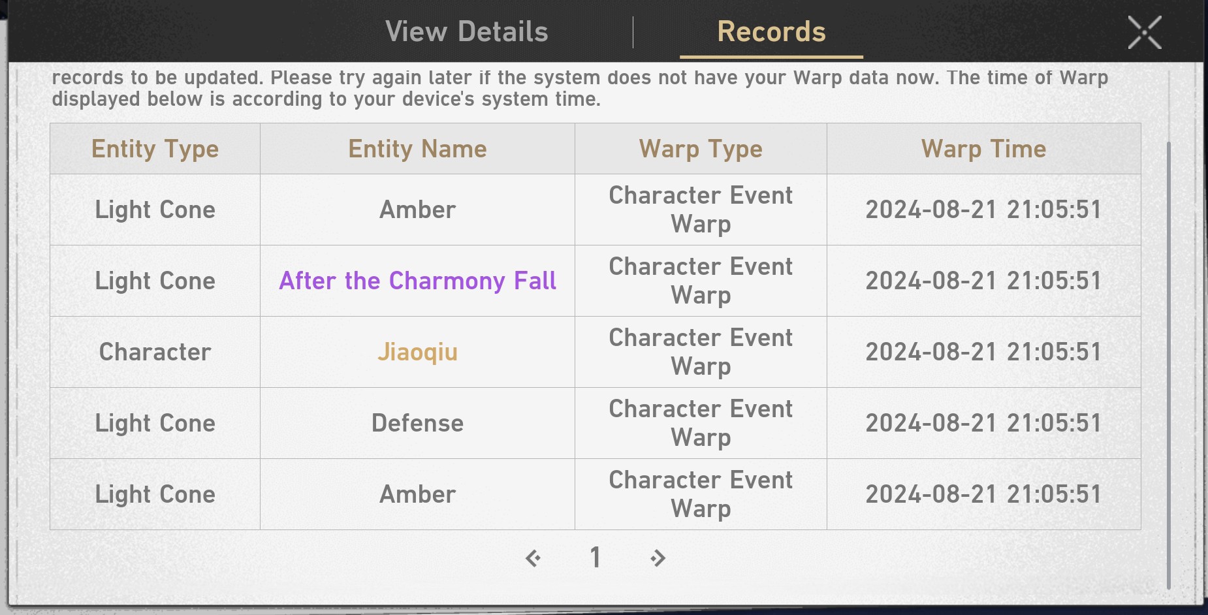Click the warp time in Jiaoqiu row
This screenshot has height=615, width=1208.
(x=983, y=352)
